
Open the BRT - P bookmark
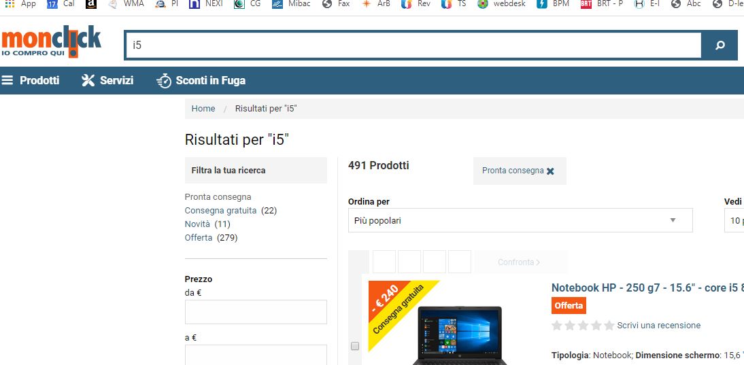602,4
